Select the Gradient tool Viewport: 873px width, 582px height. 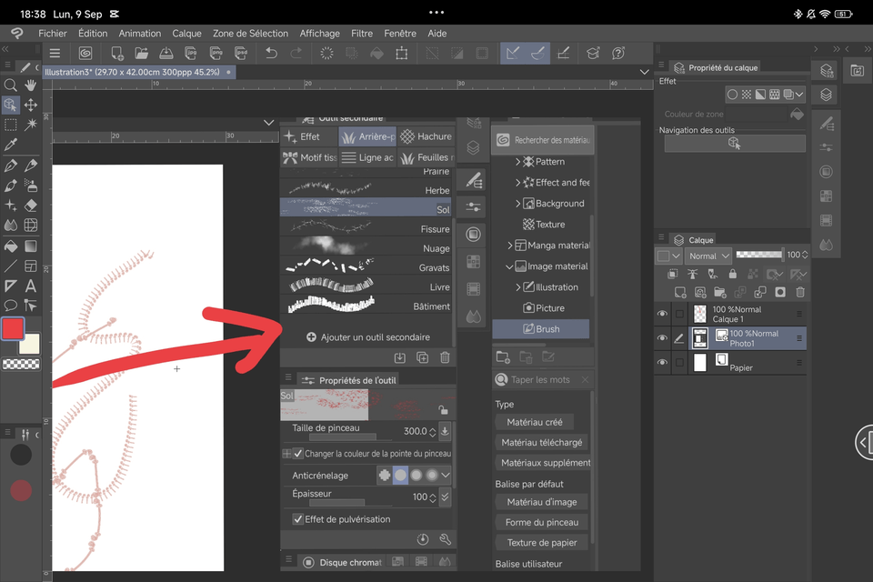point(31,246)
